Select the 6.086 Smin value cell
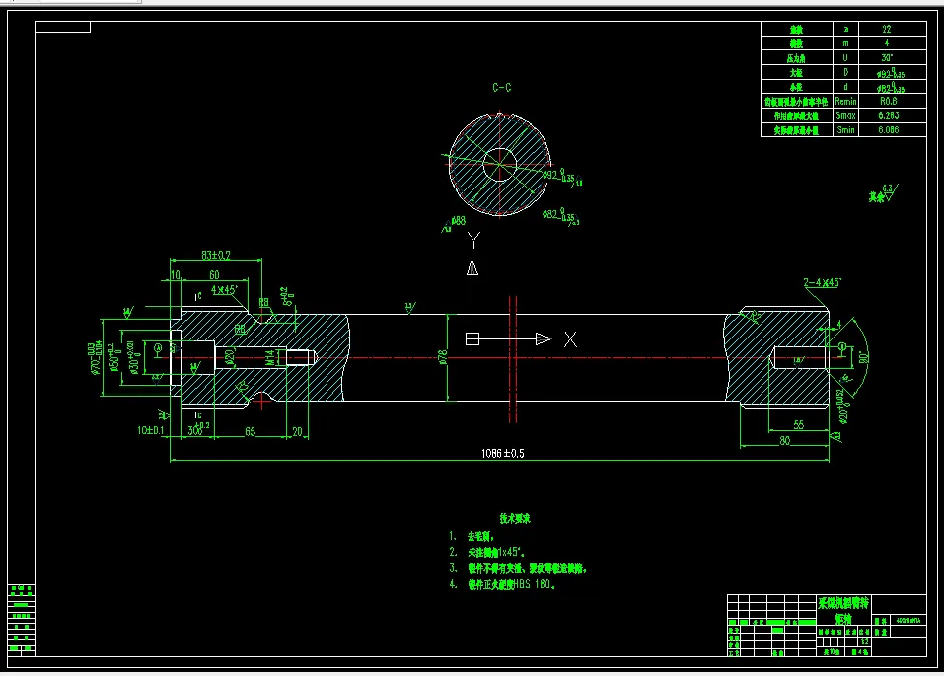This screenshot has width=944, height=676. [x=888, y=130]
